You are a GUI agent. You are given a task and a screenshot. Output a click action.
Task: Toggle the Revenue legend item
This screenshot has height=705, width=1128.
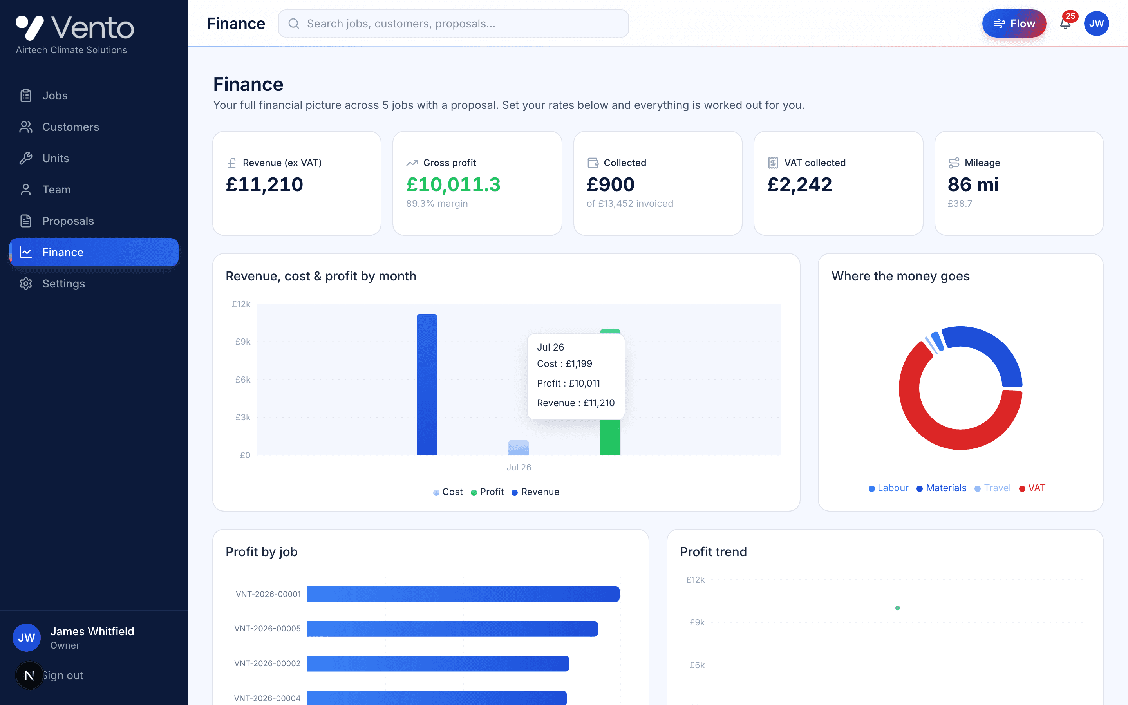[x=535, y=492]
